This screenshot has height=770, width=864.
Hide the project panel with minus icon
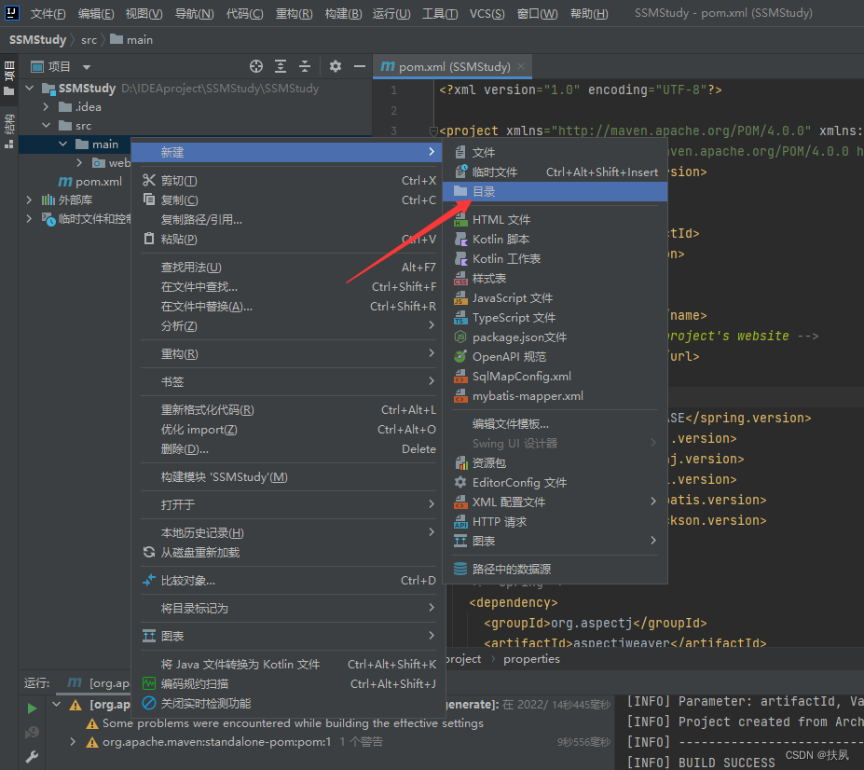pos(359,67)
